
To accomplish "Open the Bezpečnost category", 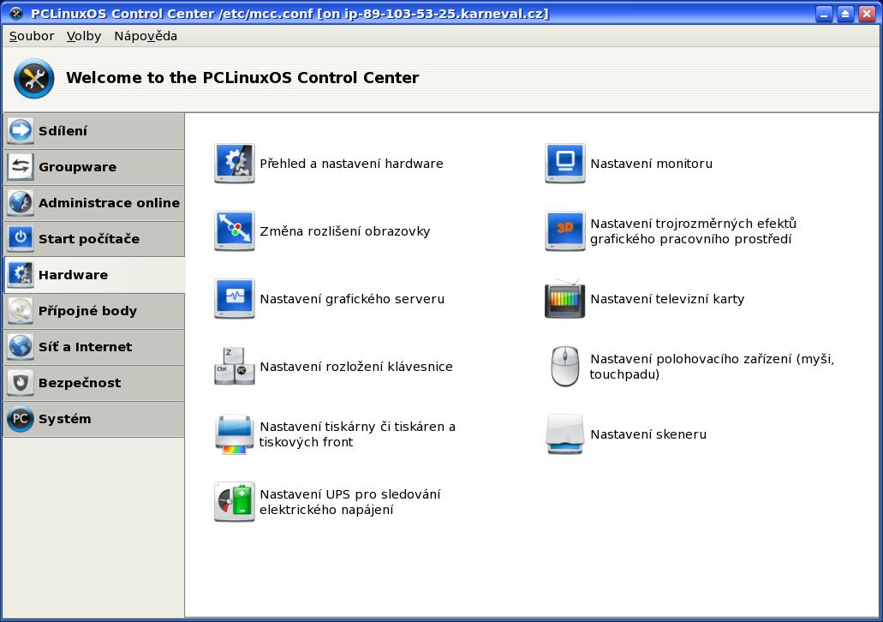I will pyautogui.click(x=94, y=383).
